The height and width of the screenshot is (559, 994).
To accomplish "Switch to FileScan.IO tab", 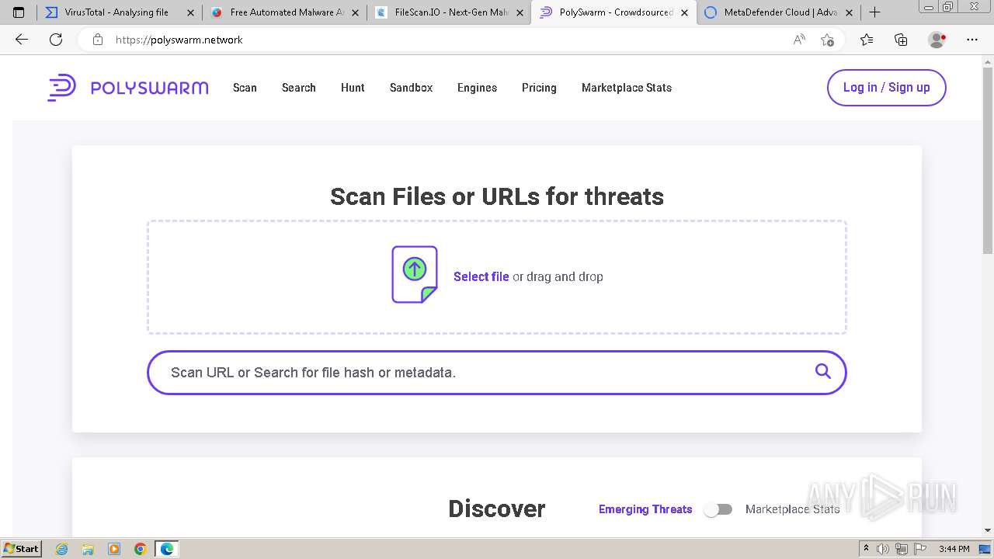I will (448, 12).
